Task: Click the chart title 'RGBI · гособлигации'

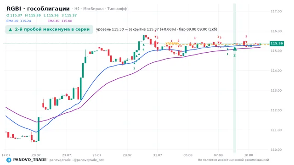Action: click(38, 9)
